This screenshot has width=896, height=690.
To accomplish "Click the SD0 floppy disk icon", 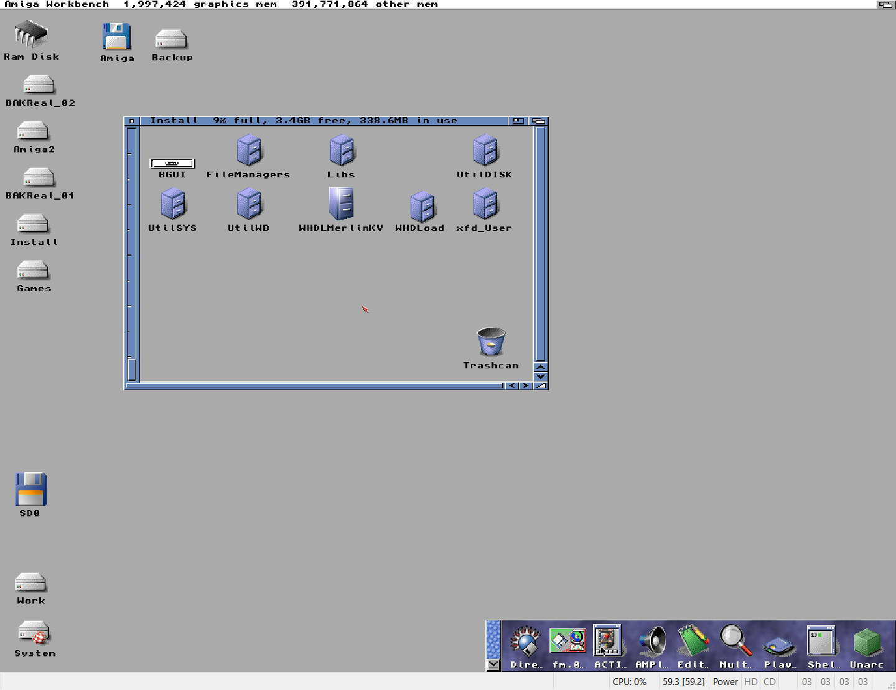I will click(30, 489).
